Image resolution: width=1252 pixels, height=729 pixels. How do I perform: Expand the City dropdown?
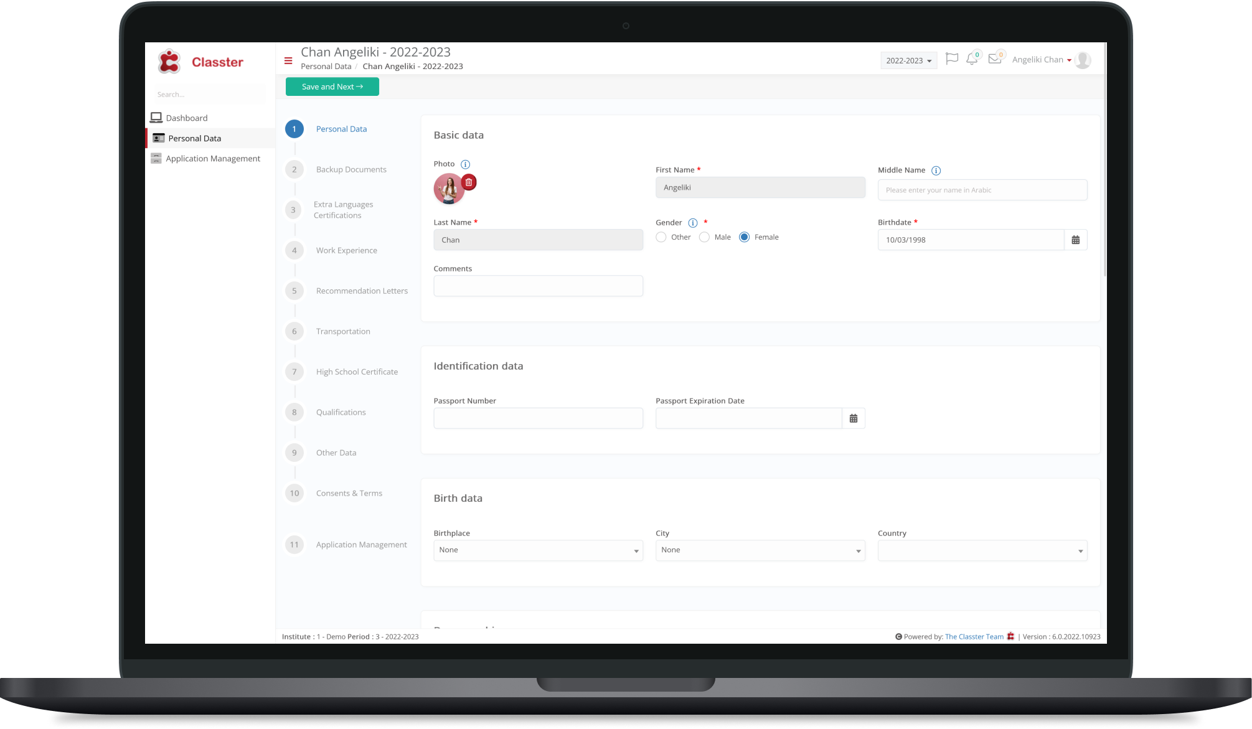click(x=760, y=550)
